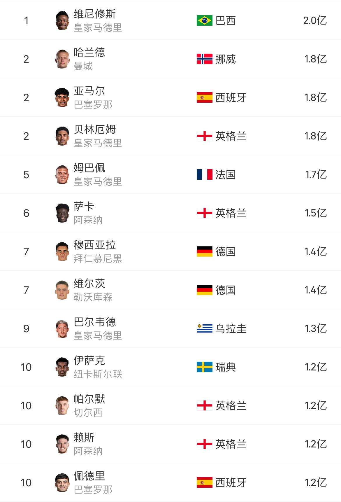This screenshot has height=502, width=341.
Task: Click 拜仁慕尼黑 club name
Action: click(x=98, y=259)
